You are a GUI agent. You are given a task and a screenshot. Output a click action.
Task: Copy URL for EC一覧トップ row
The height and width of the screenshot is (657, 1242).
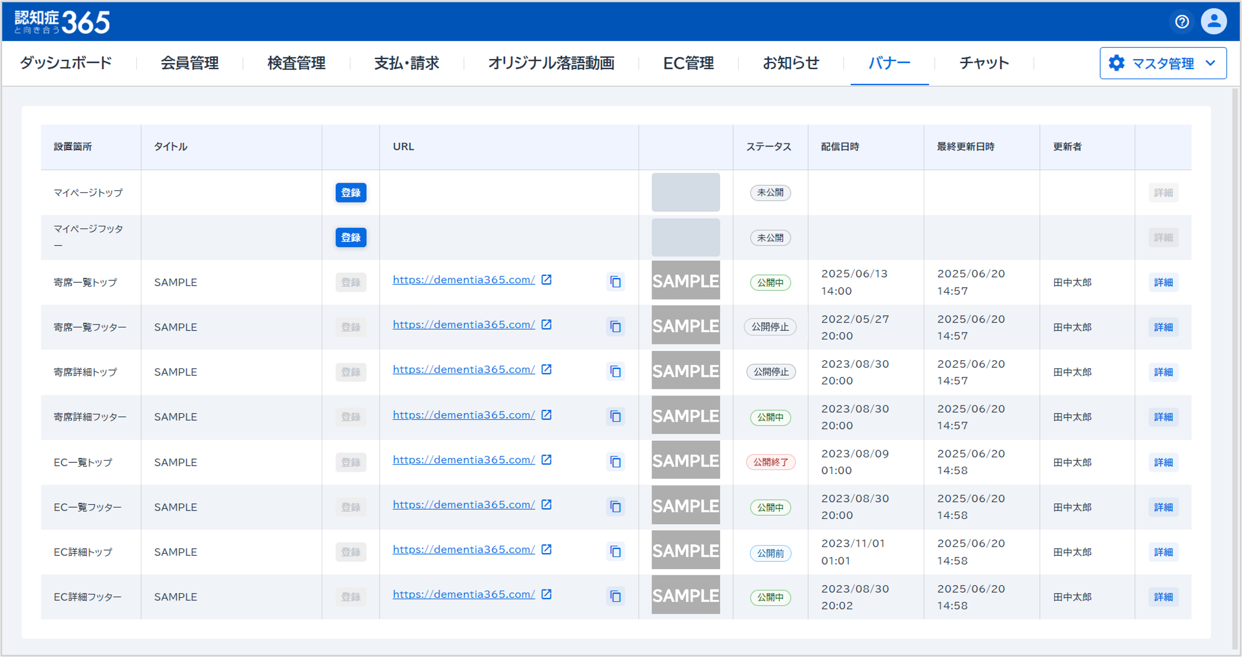[x=615, y=462]
